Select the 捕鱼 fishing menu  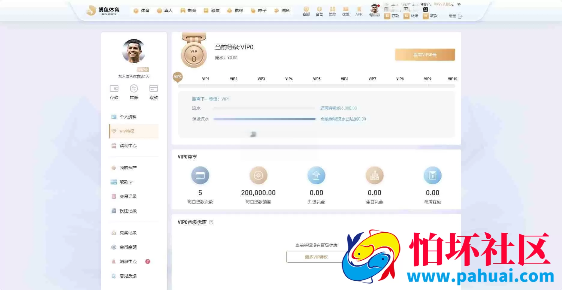point(282,11)
